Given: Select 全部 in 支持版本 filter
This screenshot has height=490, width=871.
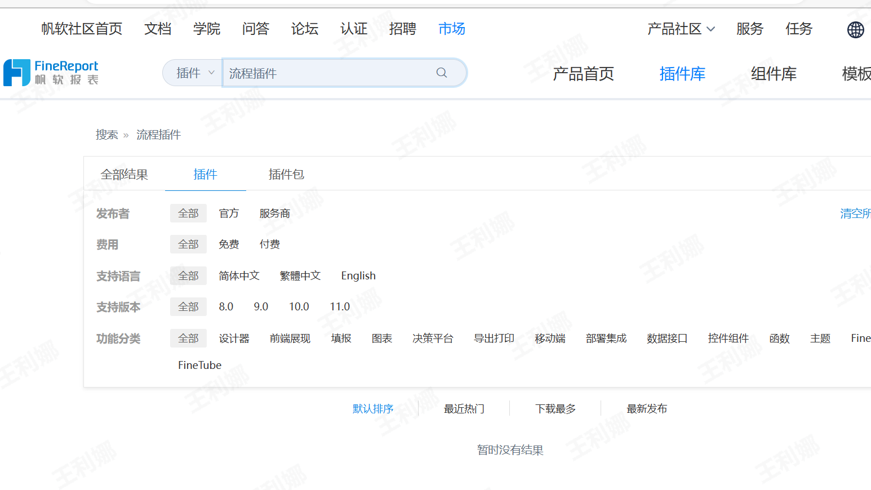Looking at the screenshot, I should pyautogui.click(x=188, y=307).
